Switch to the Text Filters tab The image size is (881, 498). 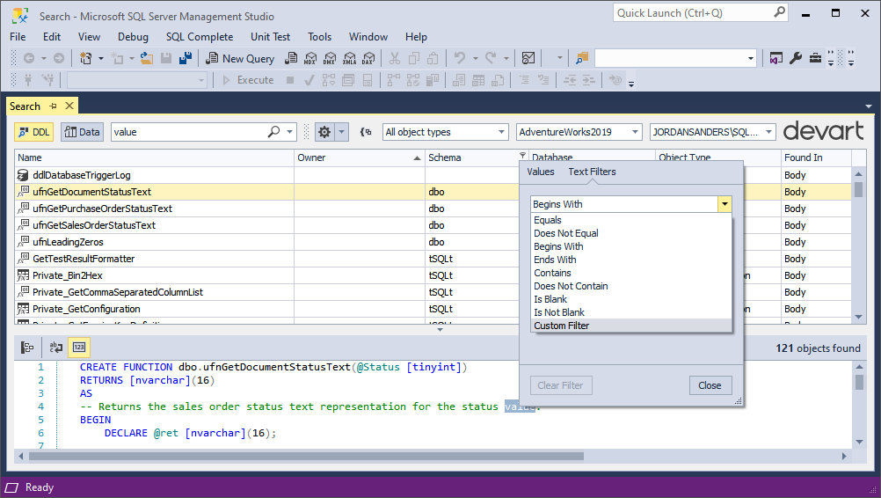click(592, 172)
